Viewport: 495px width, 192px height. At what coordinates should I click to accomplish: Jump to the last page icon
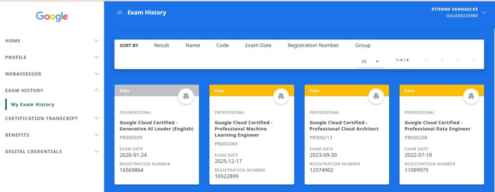tap(474, 60)
